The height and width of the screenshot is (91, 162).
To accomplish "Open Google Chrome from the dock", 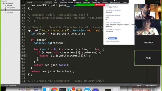I will (x=54, y=89).
